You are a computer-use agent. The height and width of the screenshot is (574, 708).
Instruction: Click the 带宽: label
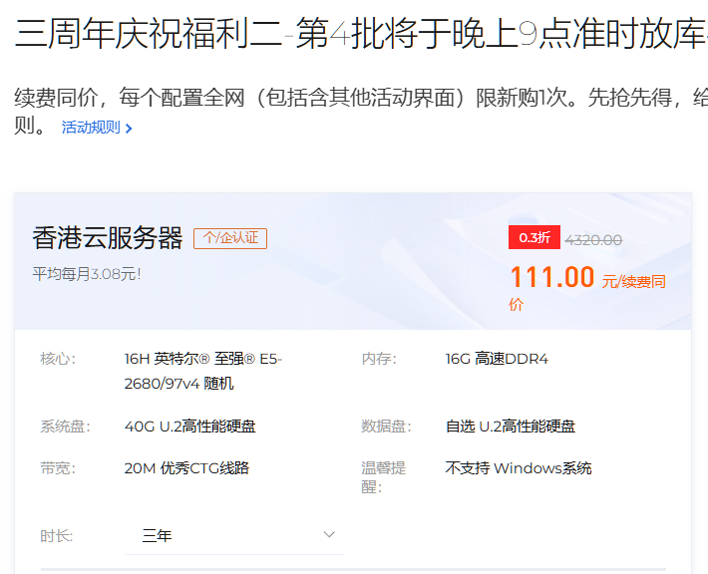[58, 468]
